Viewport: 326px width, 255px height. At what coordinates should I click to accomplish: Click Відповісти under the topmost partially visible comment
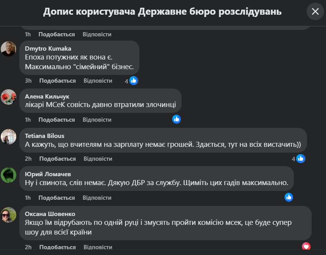coord(97,34)
